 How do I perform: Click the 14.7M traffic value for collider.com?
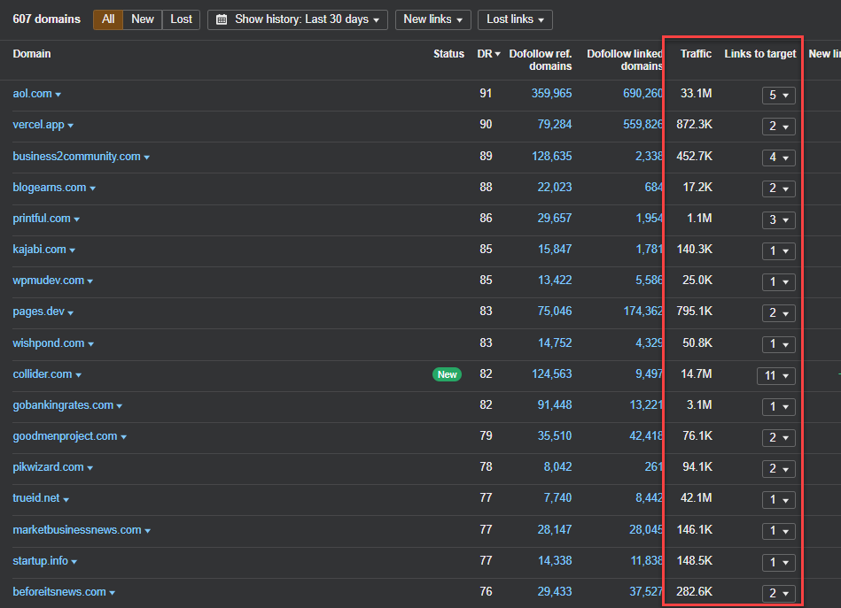point(697,373)
